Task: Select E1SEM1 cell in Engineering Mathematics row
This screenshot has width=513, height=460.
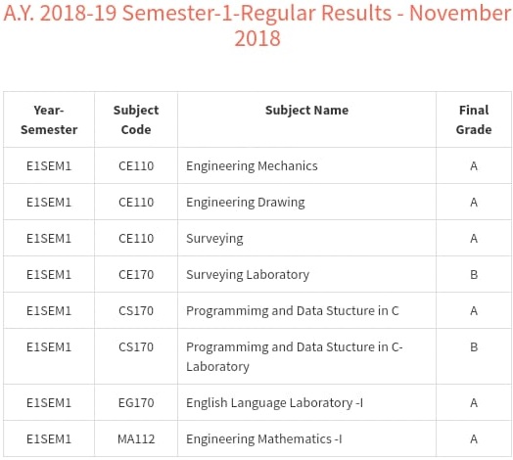Action: pos(49,438)
